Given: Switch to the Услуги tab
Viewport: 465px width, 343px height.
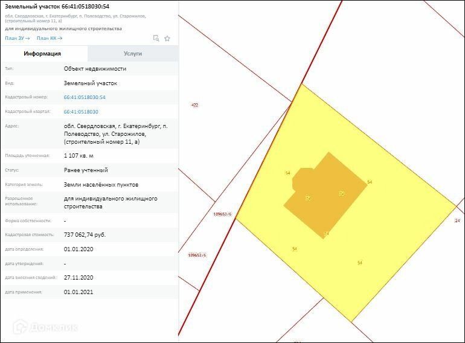Looking at the screenshot, I should [133, 54].
